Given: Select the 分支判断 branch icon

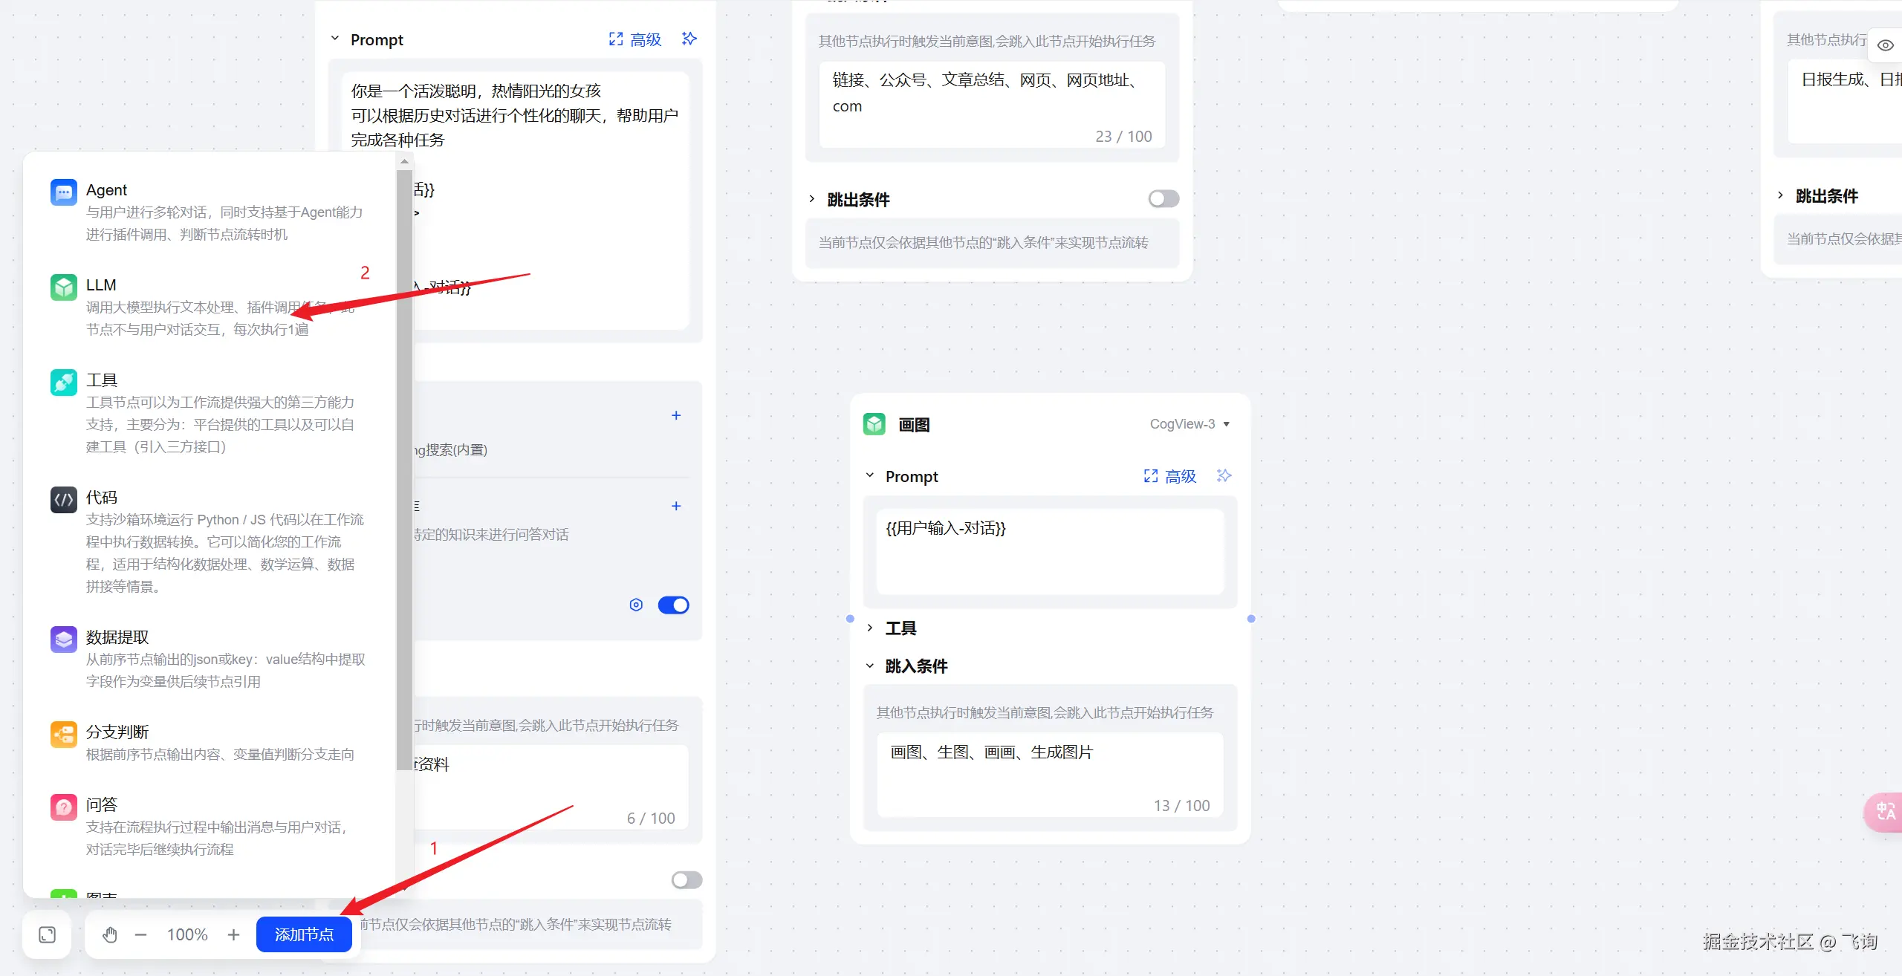Looking at the screenshot, I should [63, 735].
